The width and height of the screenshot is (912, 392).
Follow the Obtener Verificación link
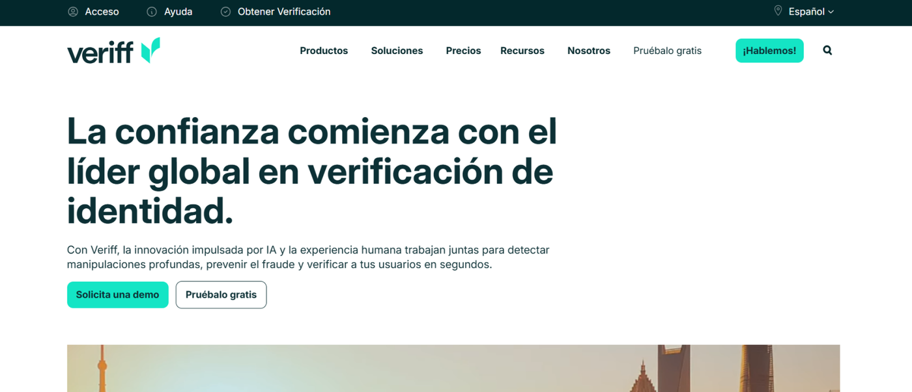pos(283,12)
